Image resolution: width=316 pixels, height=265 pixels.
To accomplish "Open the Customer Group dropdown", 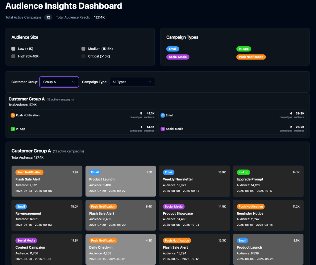I will tap(59, 82).
